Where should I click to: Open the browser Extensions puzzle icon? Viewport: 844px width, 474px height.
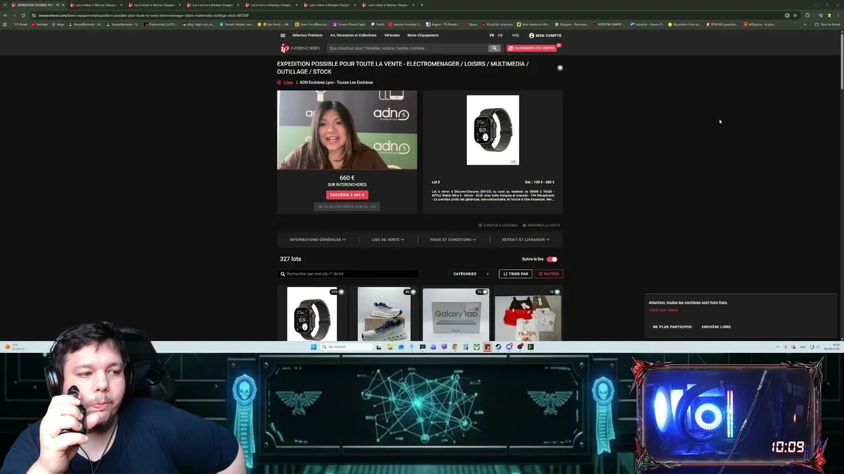click(x=808, y=15)
